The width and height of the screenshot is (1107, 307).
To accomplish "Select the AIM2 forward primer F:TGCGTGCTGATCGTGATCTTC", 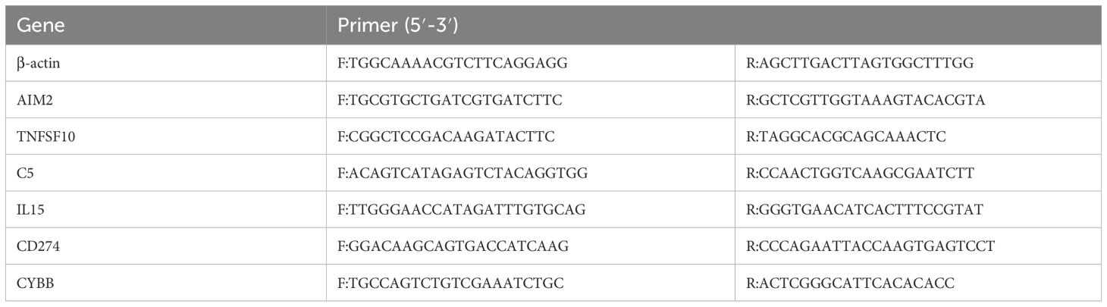I will point(454,100).
